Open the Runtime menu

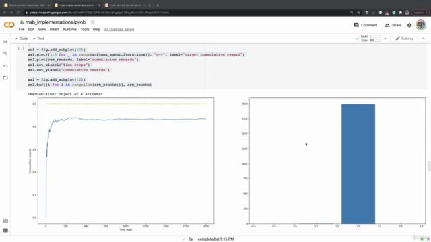coord(69,30)
